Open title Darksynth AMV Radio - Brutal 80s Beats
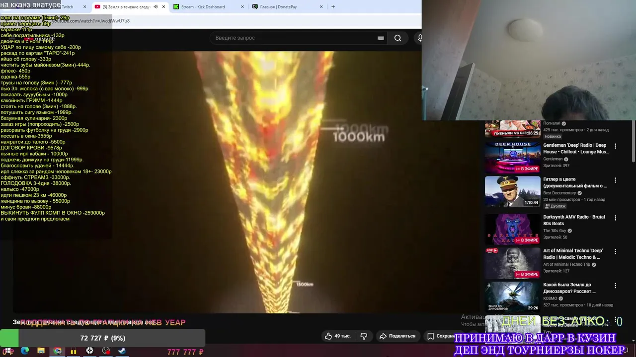The image size is (636, 357). click(574, 220)
